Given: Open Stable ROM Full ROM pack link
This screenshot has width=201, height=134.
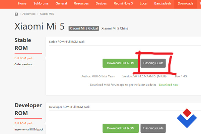Looking at the screenshot, I should 23,58.
